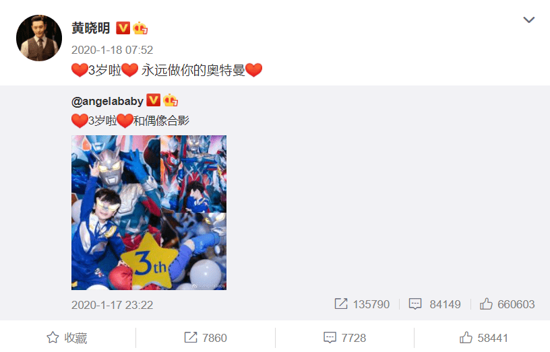Open 黄晓明's username link
The width and height of the screenshot is (550, 352).
pos(91,28)
